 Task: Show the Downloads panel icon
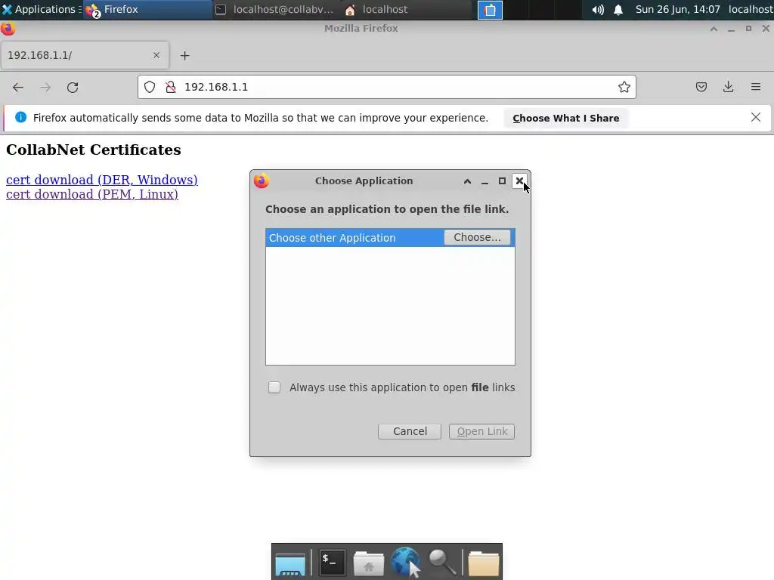pos(728,88)
